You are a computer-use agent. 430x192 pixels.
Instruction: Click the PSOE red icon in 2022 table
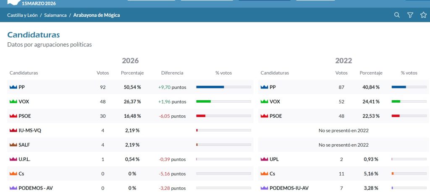pos(264,116)
